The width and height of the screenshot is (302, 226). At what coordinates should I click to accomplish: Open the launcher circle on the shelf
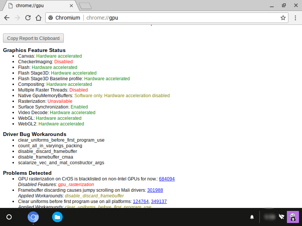tap(9, 217)
